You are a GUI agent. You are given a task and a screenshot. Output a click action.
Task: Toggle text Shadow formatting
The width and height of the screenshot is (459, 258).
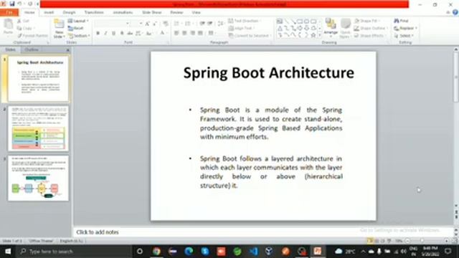point(122,33)
